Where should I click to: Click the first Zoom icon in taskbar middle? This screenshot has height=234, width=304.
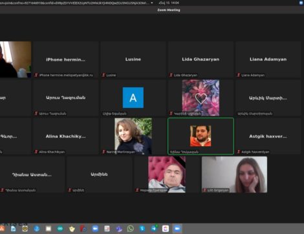tap(95, 228)
